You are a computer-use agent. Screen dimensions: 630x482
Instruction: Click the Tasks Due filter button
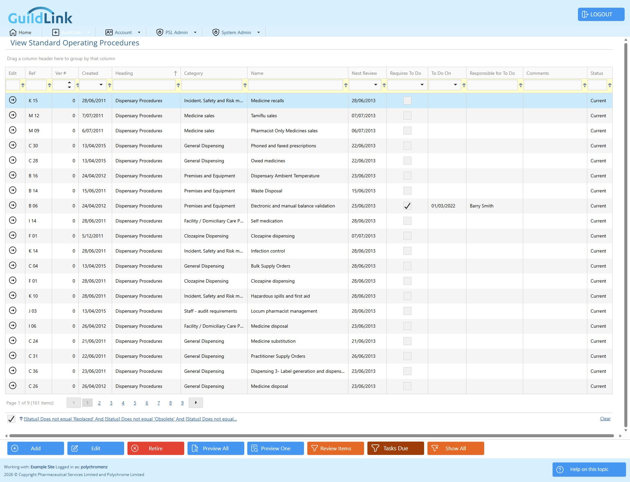coord(396,448)
